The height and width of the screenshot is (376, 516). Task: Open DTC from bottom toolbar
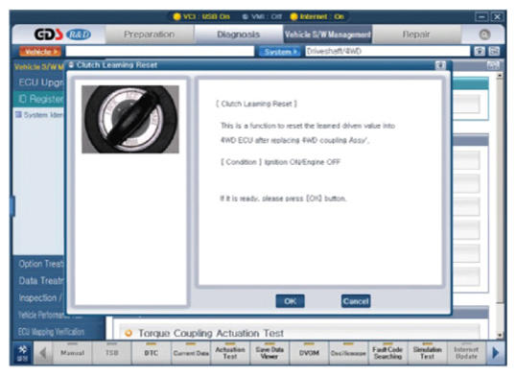[151, 353]
